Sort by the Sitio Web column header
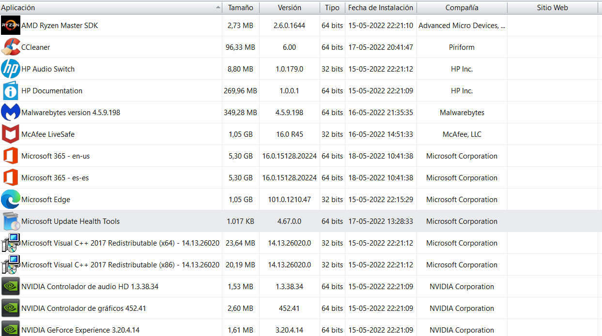The height and width of the screenshot is (336, 602). tap(553, 8)
